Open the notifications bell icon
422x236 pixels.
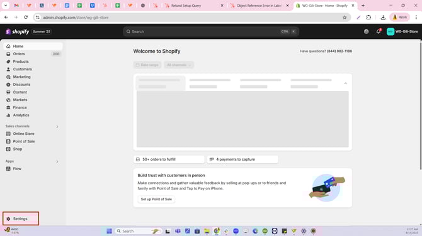pyautogui.click(x=379, y=31)
